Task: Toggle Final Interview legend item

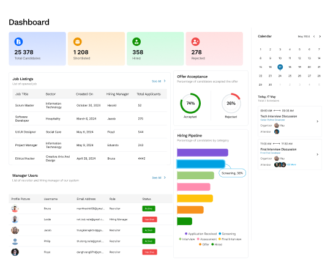Action: click(x=230, y=239)
